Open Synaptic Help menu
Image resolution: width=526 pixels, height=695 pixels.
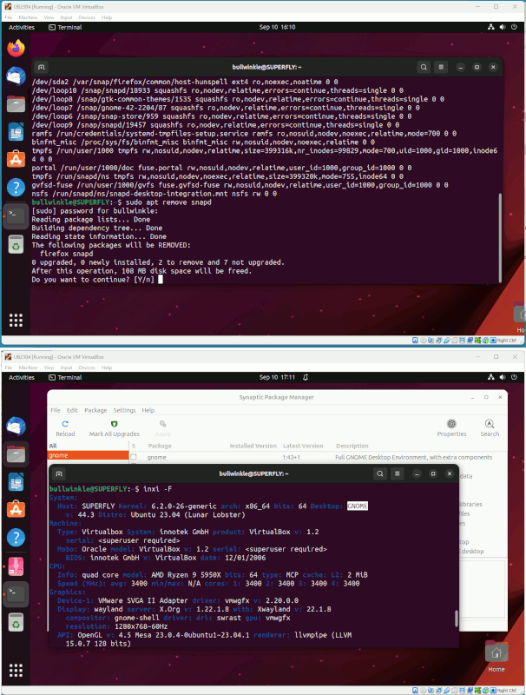[148, 410]
